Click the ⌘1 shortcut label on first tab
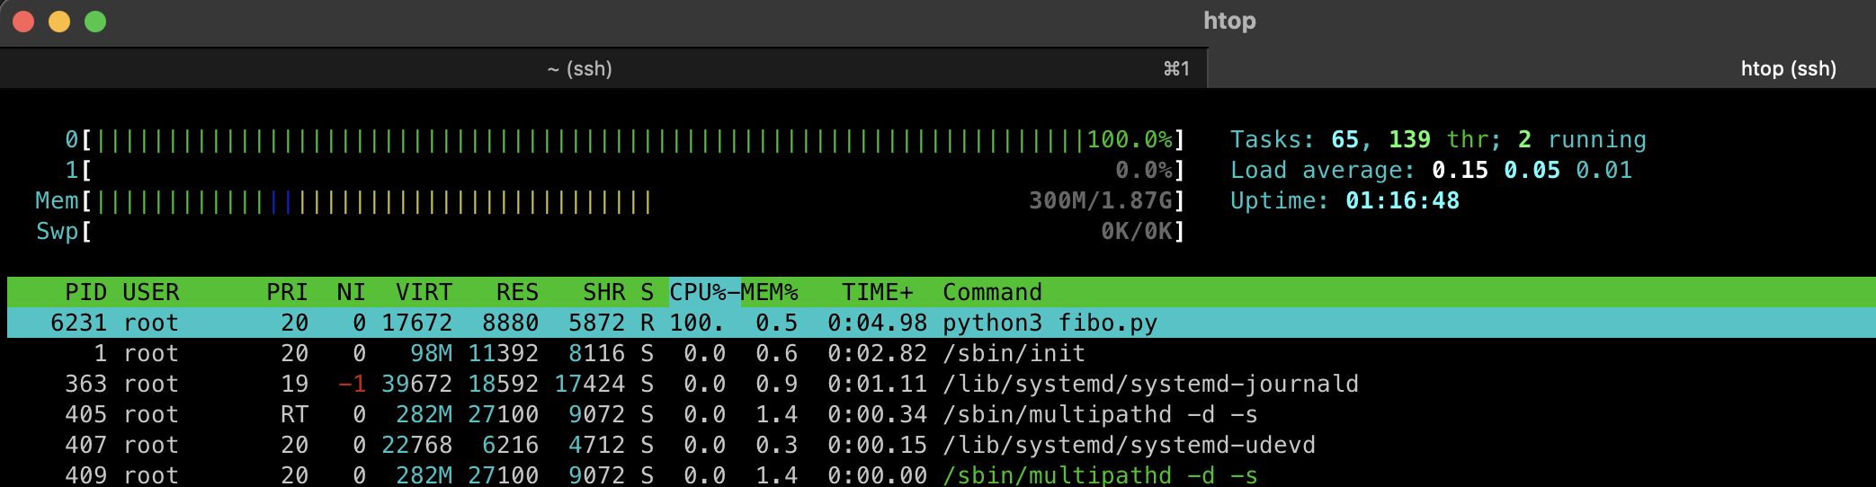This screenshot has height=487, width=1876. click(1176, 68)
